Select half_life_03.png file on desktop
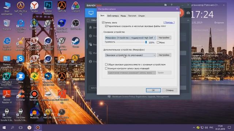The image size is (234, 131). [20, 8]
